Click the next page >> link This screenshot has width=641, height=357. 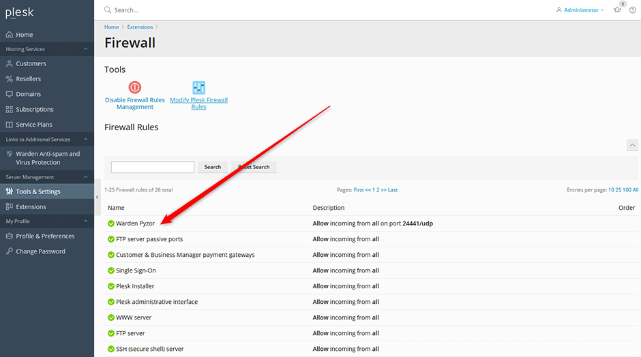[383, 190]
